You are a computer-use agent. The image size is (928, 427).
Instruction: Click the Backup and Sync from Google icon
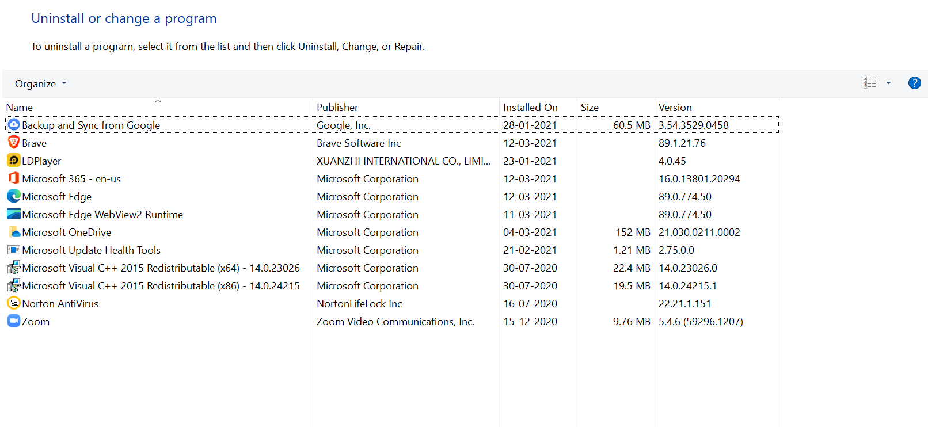[x=14, y=125]
